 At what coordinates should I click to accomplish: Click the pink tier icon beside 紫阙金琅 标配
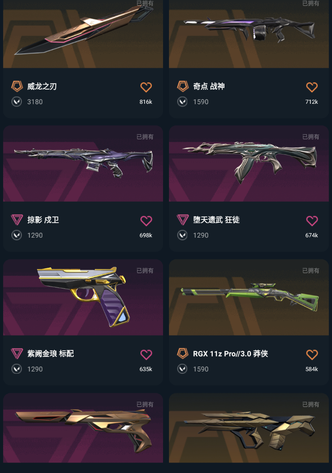point(17,353)
